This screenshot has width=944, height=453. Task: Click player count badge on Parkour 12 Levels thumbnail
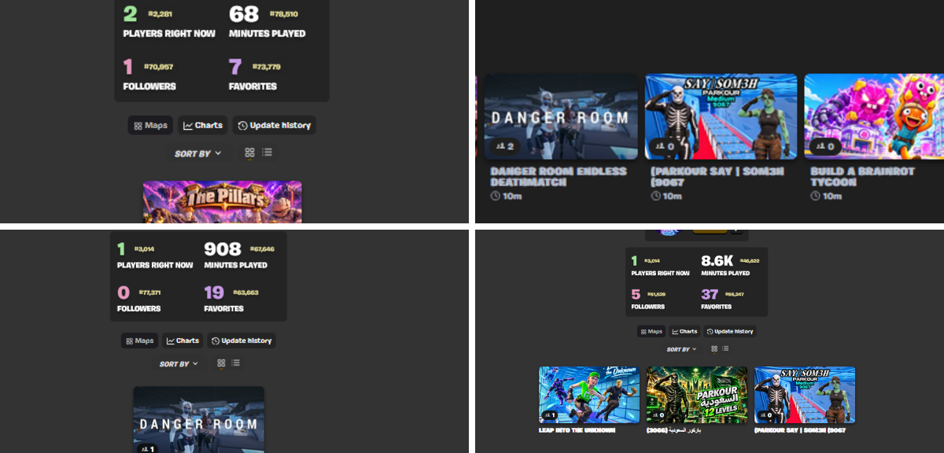[x=658, y=414]
